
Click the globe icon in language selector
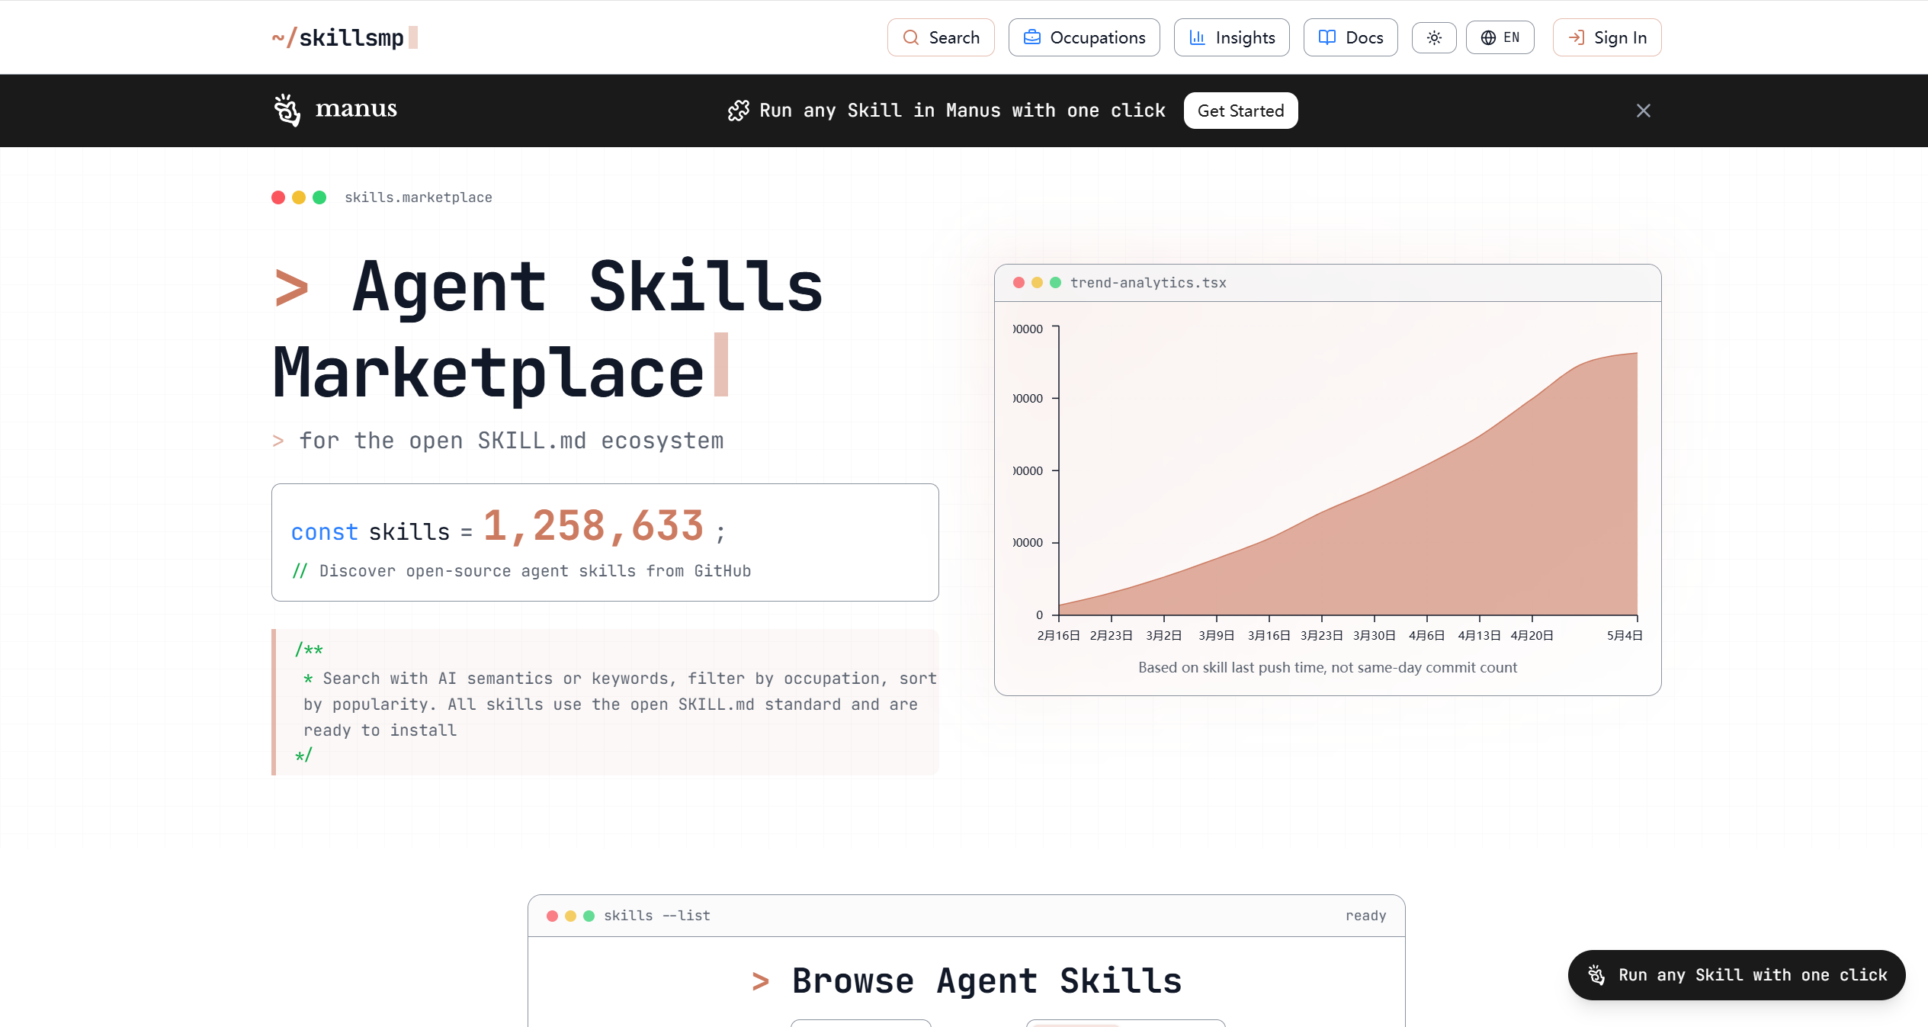[1488, 37]
